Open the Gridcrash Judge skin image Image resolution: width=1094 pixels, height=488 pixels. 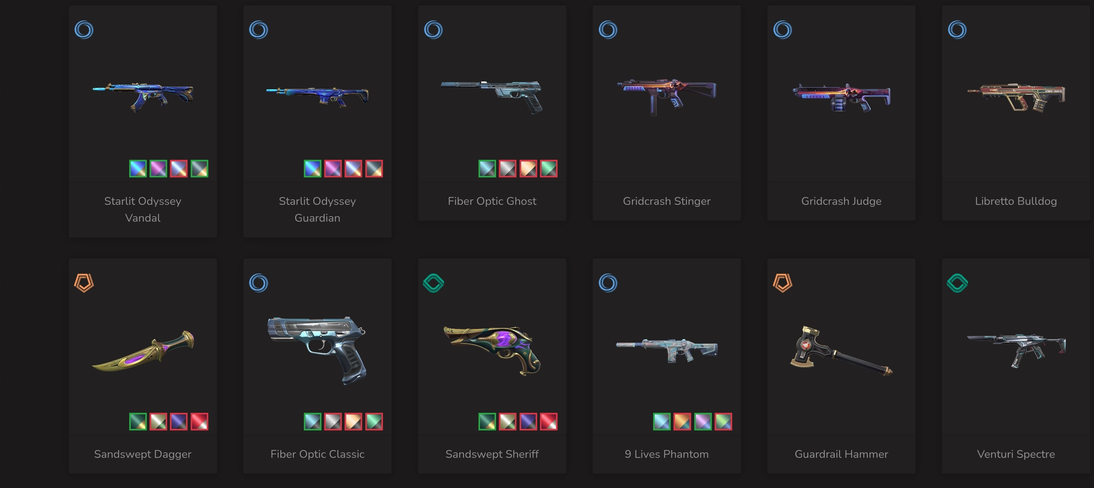[841, 97]
